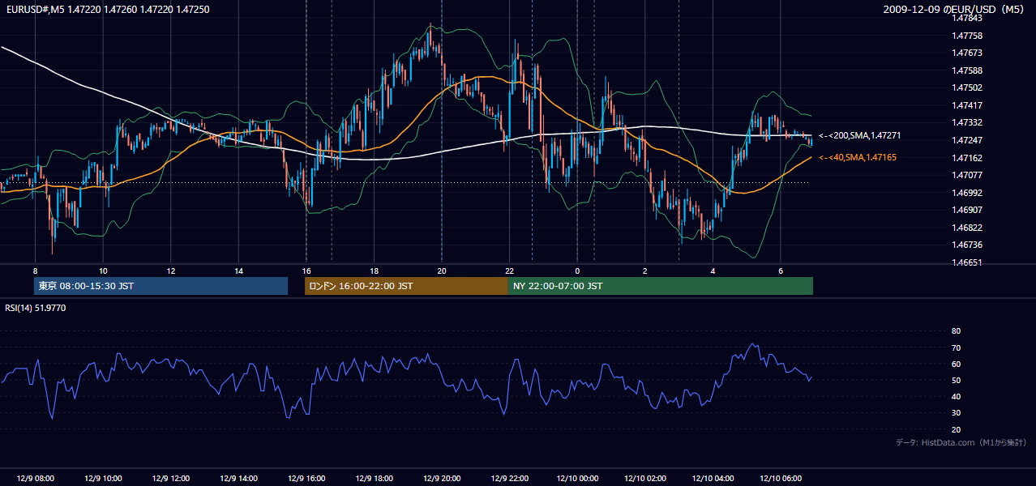Click the 12/9 16:00 date axis label
This screenshot has width=1036, height=486.
[306, 479]
